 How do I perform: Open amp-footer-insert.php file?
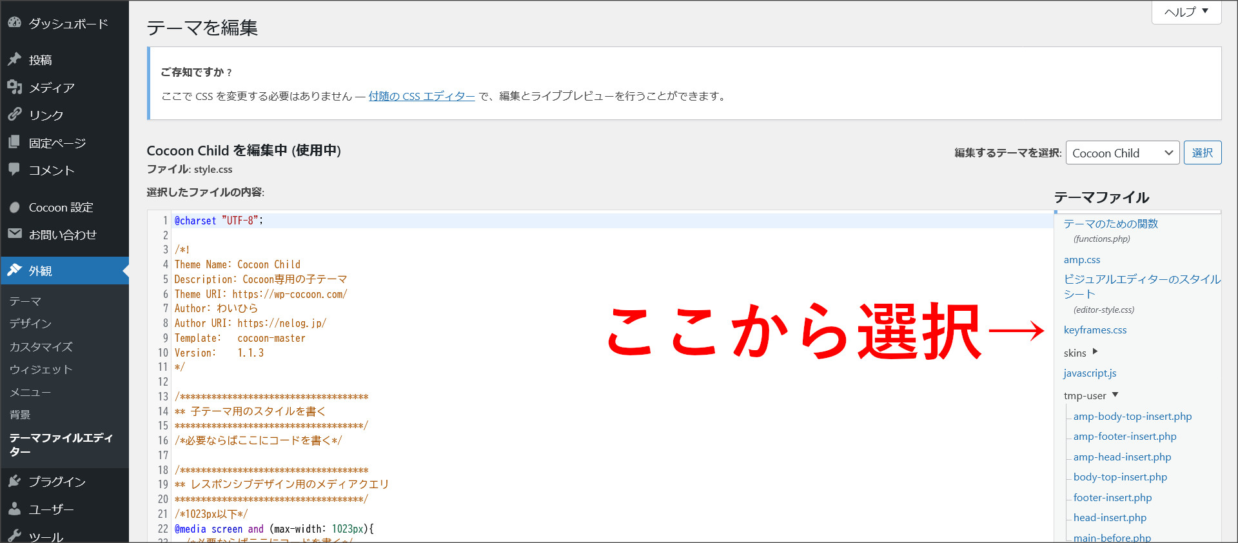pos(1125,436)
